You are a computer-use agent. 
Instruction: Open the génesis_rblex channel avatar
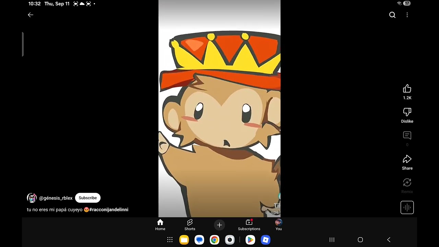32,198
